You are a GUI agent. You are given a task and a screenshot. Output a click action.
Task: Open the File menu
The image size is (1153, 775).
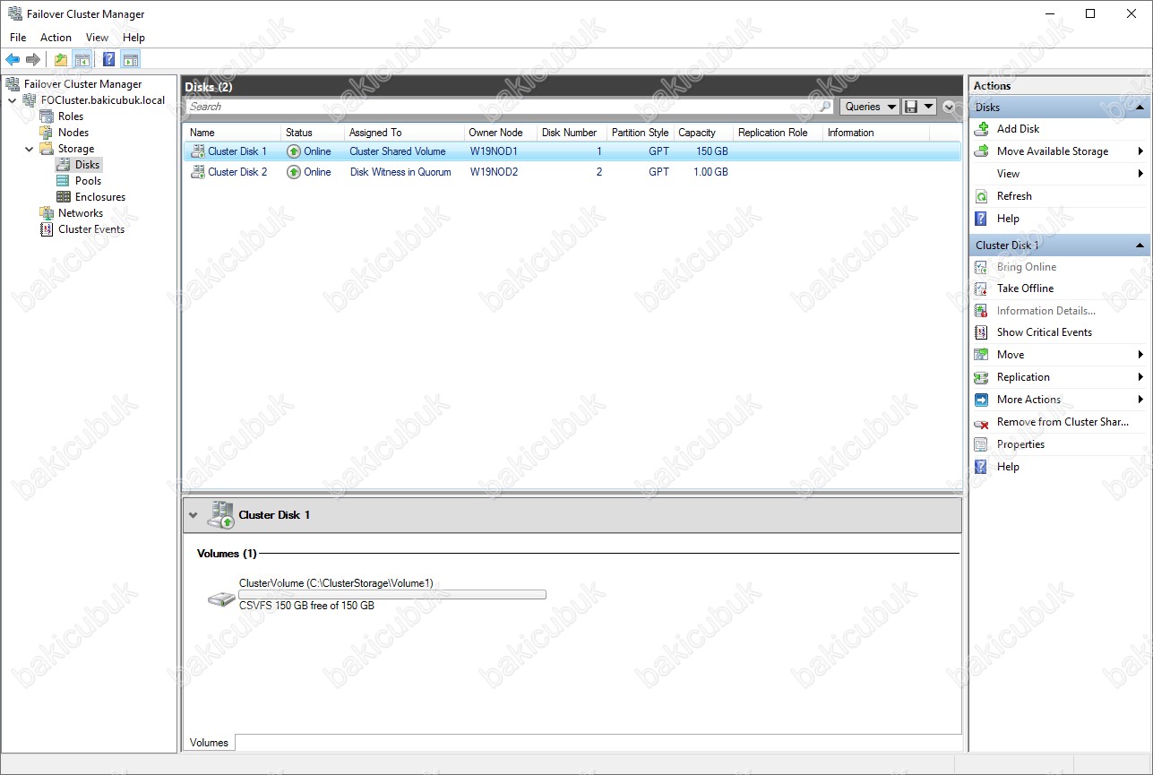pos(18,38)
